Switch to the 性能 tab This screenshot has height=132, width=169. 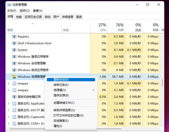[19, 17]
